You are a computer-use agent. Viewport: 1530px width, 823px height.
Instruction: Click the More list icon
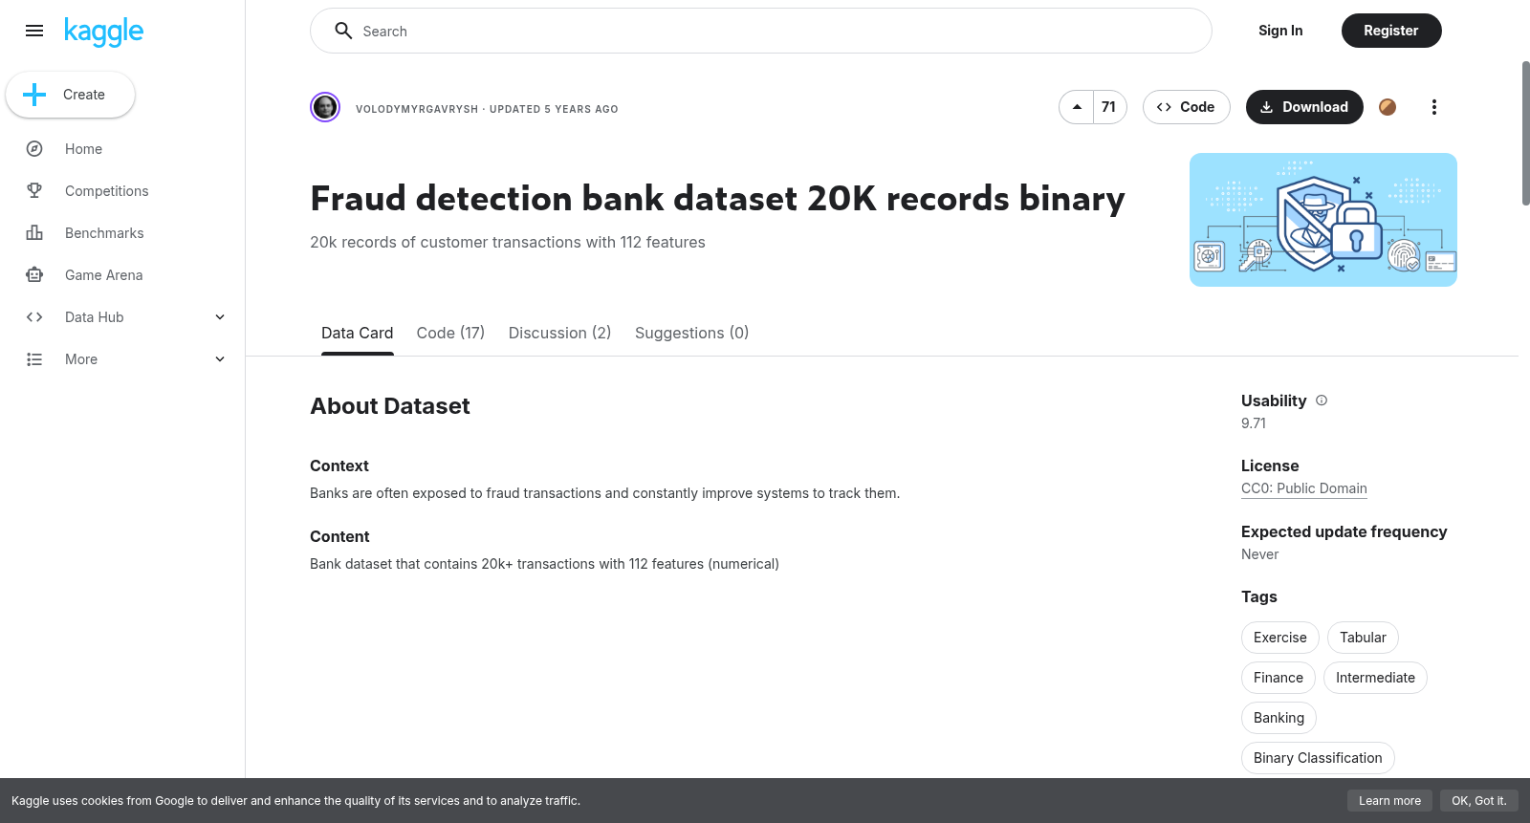pos(34,359)
